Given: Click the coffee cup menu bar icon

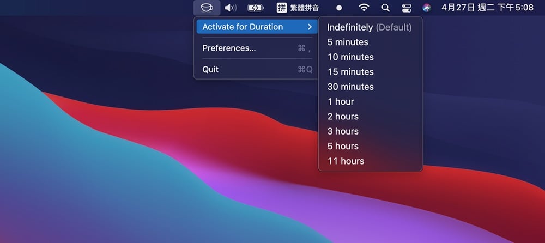Looking at the screenshot, I should (x=207, y=8).
